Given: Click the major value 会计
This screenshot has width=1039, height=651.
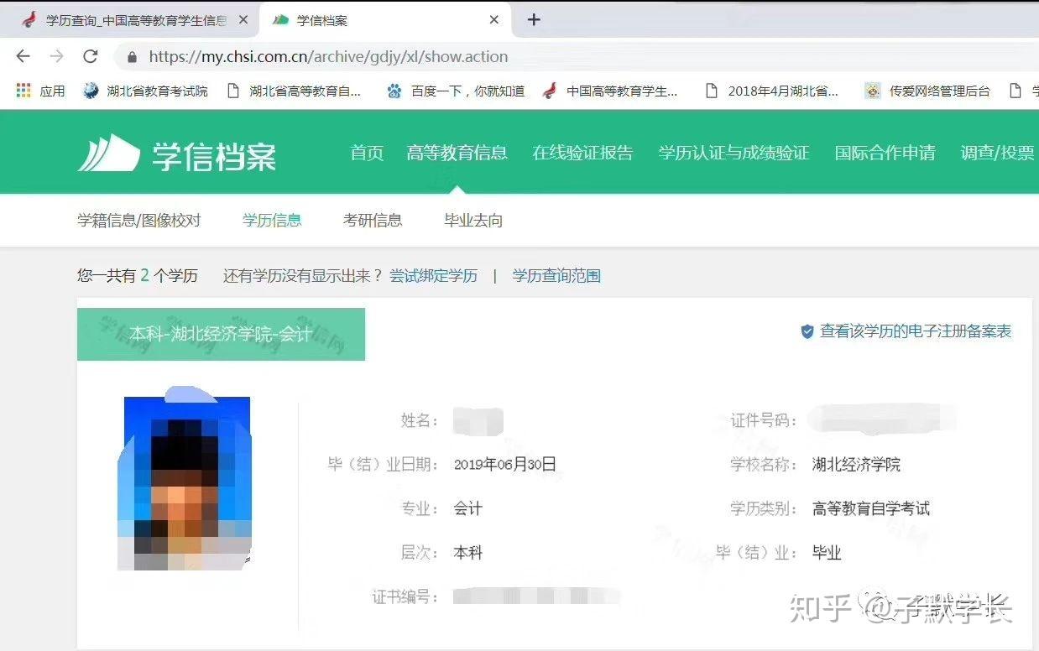Looking at the screenshot, I should (468, 508).
